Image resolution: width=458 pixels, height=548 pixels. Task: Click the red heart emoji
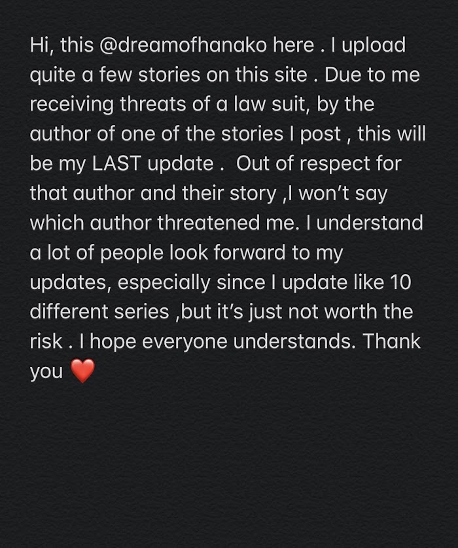click(x=82, y=372)
